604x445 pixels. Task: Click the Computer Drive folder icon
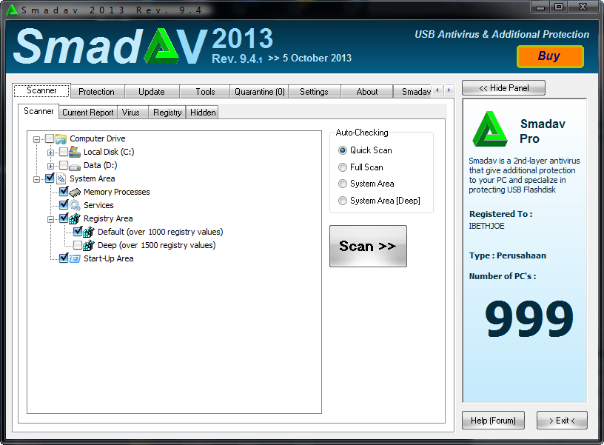(61, 138)
